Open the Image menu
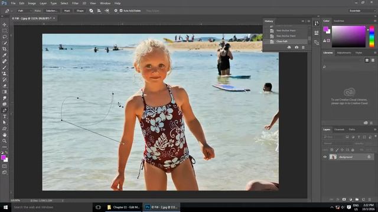378x212 pixels. (x=31, y=4)
